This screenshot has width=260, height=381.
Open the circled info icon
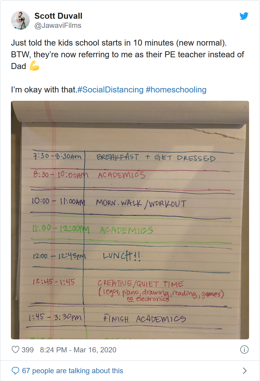point(244,349)
